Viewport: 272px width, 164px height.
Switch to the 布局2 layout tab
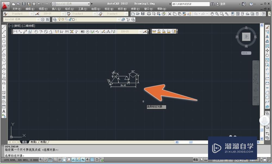click(x=43, y=142)
